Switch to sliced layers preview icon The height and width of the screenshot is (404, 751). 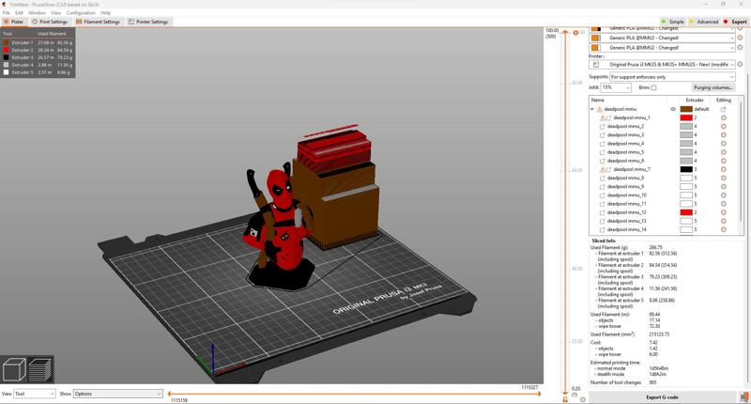pyautogui.click(x=38, y=369)
